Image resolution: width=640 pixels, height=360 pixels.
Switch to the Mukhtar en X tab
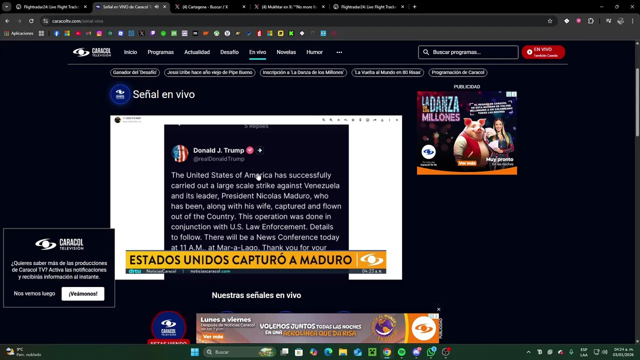pos(289,7)
